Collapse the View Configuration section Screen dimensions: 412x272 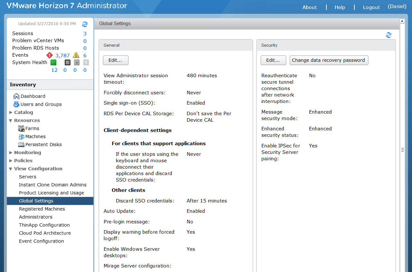pos(11,169)
